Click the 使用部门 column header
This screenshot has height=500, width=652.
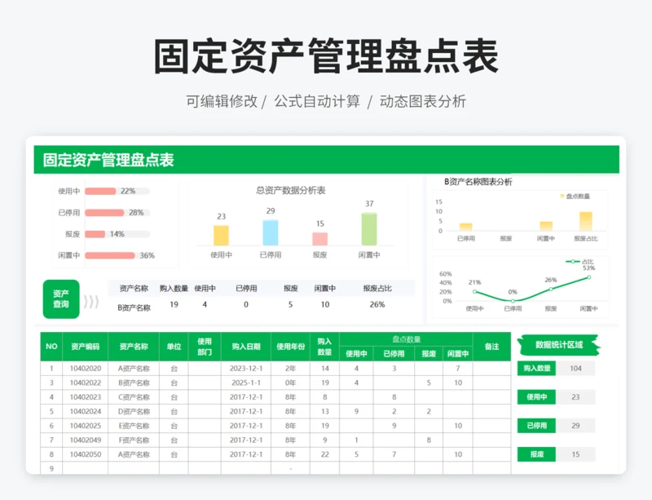[205, 347]
